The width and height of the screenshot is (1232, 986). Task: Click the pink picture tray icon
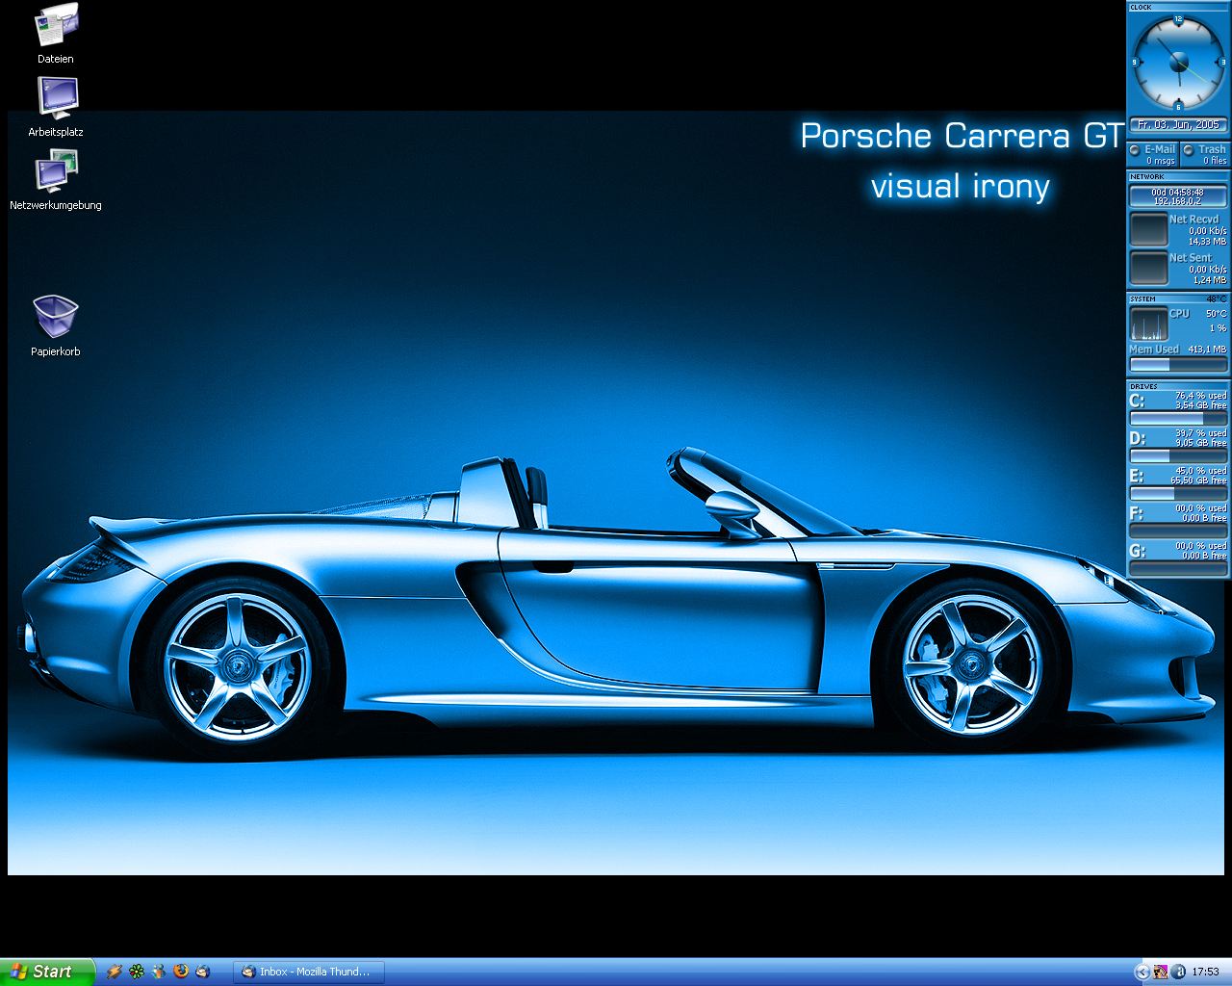(x=1160, y=972)
